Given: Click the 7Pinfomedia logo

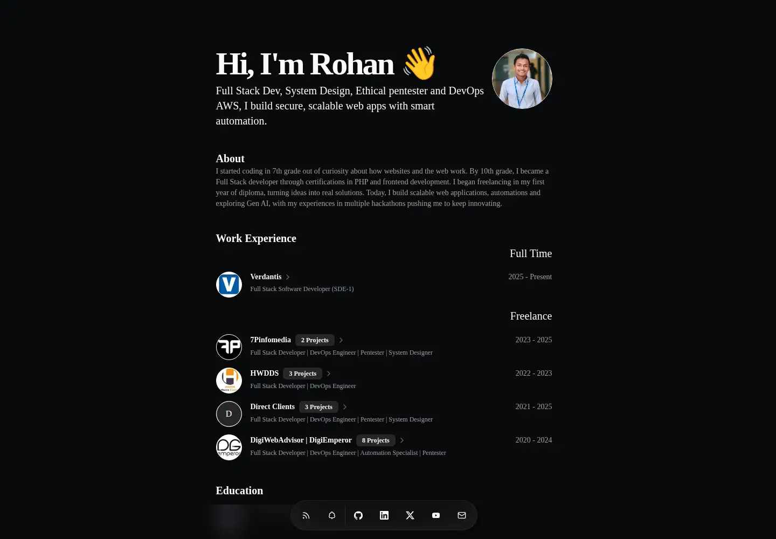Looking at the screenshot, I should 229,347.
